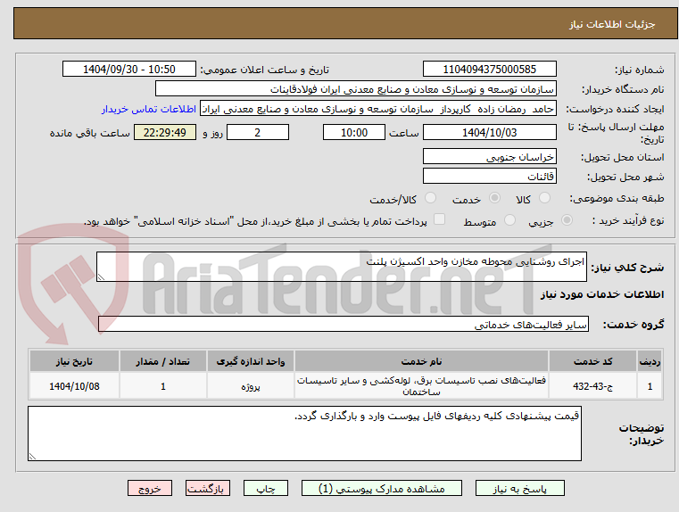Click the delivery province field 'خراسان جنوبی'
The width and height of the screenshot is (679, 512).
(489, 157)
